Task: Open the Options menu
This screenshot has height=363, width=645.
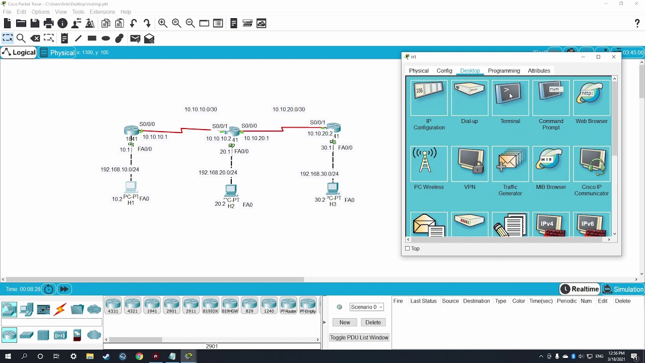Action: (x=40, y=12)
